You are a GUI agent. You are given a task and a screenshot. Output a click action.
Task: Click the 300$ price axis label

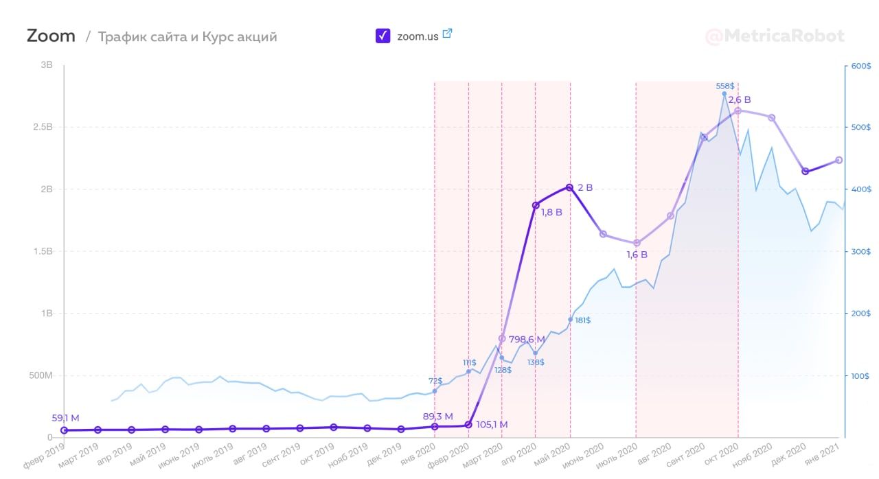point(861,252)
